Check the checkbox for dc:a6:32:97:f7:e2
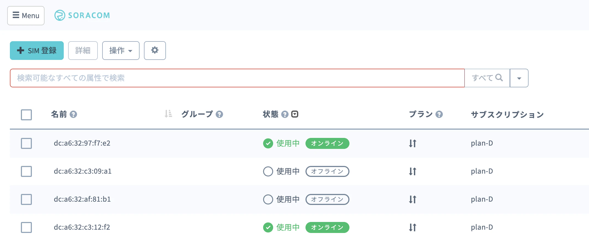The image size is (589, 239). point(26,143)
